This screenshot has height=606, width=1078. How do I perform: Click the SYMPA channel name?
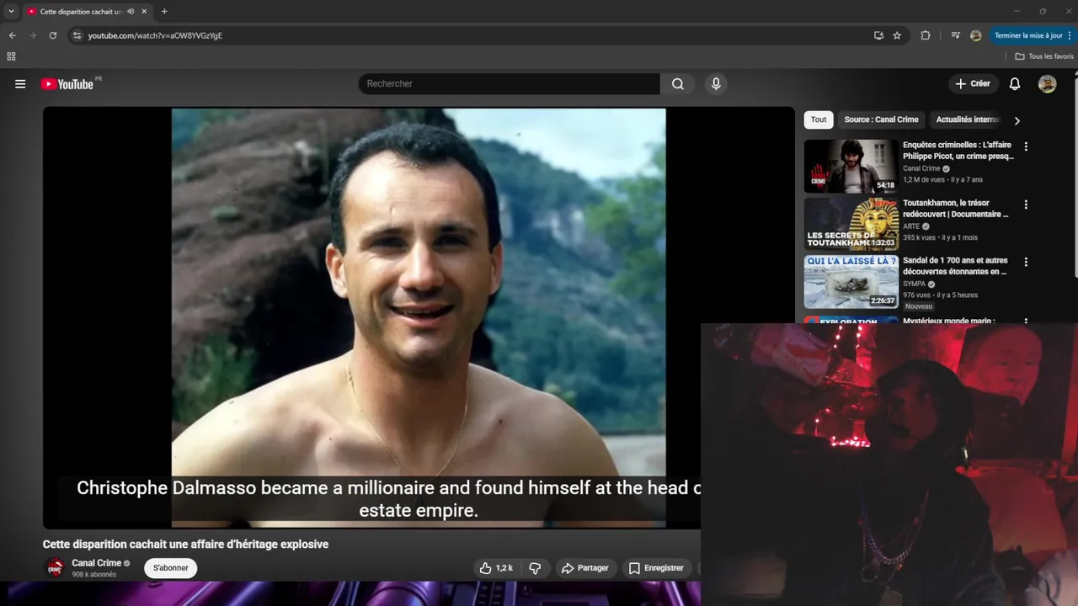[x=914, y=284]
